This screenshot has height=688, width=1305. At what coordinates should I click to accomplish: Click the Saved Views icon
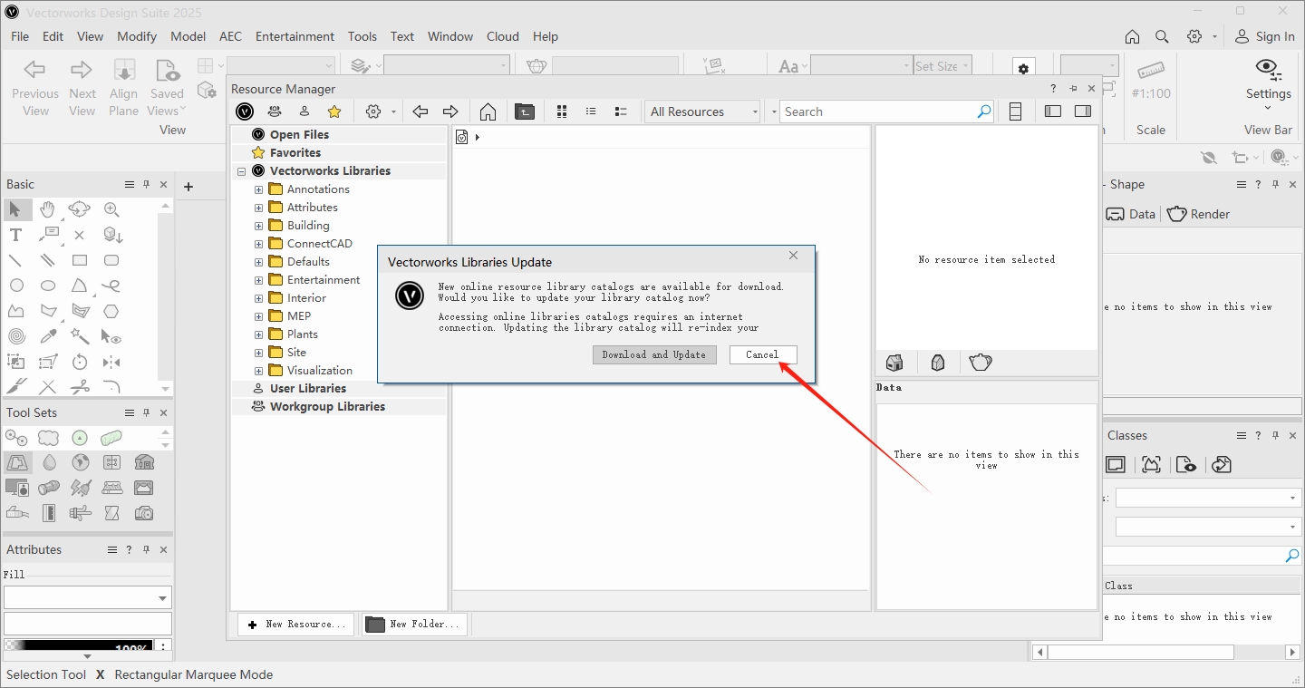click(167, 71)
